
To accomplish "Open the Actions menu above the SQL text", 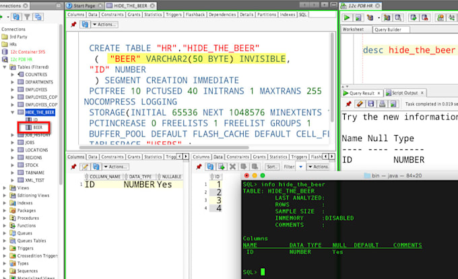I will (x=105, y=24).
